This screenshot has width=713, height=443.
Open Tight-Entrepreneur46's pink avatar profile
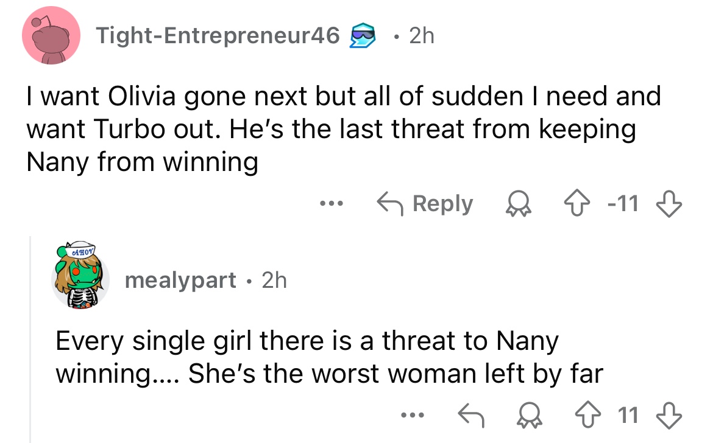(51, 35)
